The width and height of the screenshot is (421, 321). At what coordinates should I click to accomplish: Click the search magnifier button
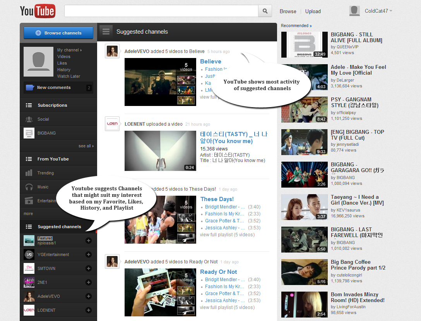click(265, 11)
